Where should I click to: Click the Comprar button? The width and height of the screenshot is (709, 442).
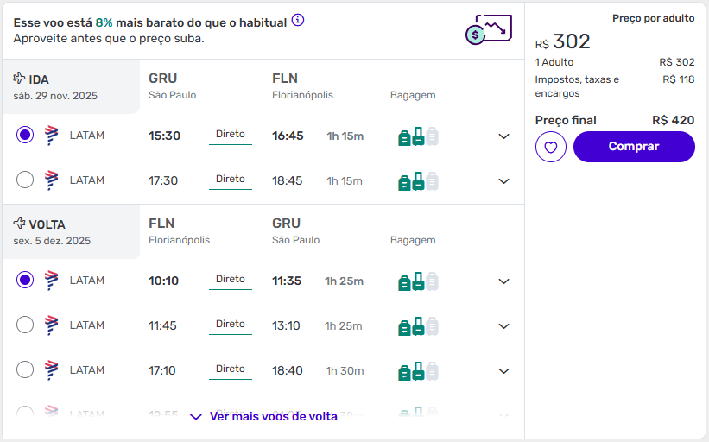634,147
